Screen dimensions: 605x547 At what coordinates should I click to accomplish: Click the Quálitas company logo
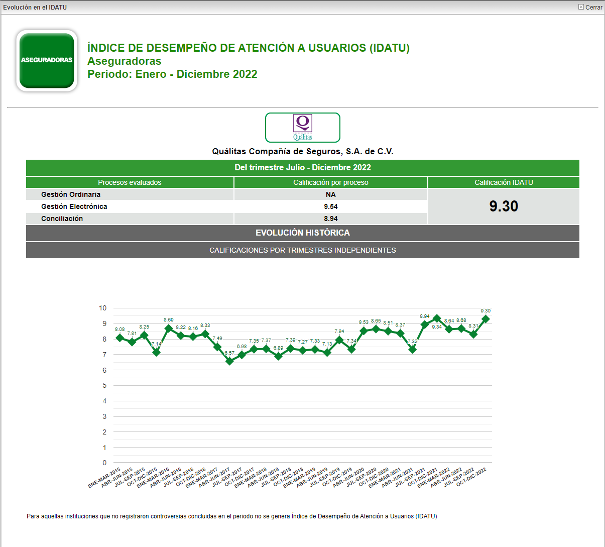point(303,128)
